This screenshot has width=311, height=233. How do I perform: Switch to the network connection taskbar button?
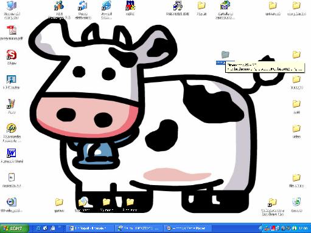pos(139,228)
